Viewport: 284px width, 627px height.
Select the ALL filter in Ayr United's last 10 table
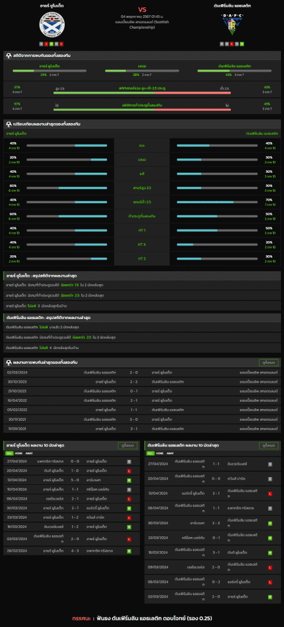[9, 454]
